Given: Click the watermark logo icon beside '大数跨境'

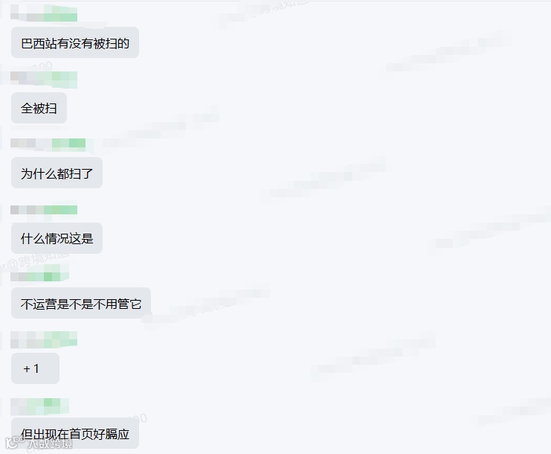Looking at the screenshot, I should 13,442.
